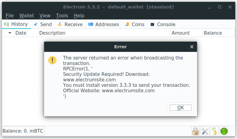
Task: Select the Addresses tab
Action: pyautogui.click(x=104, y=24)
